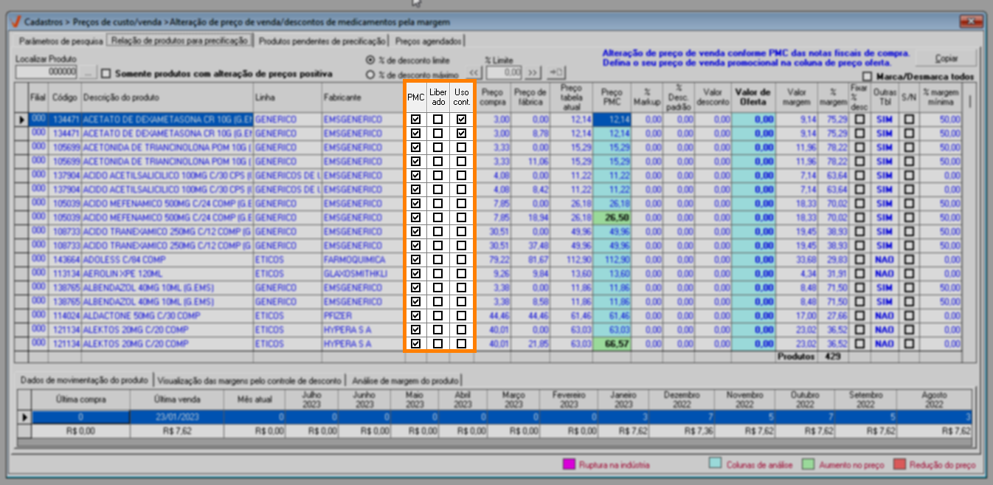Click the vertical scrollbar of the product grid

tap(969, 221)
